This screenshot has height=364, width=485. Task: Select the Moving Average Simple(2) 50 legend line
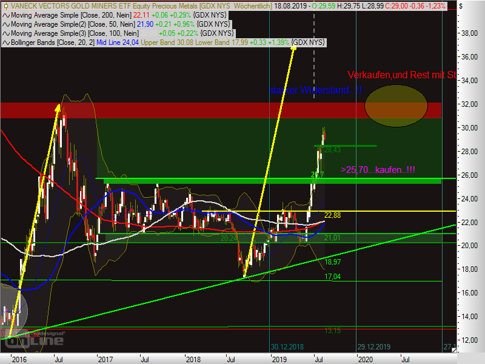pos(116,24)
